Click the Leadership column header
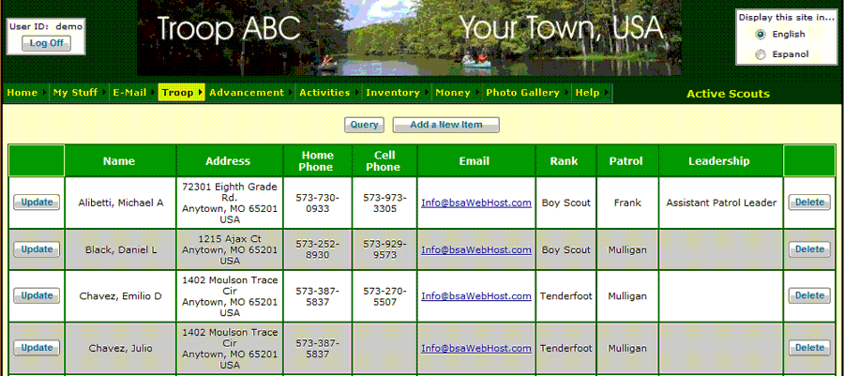Image resolution: width=844 pixels, height=376 pixels. 719,161
